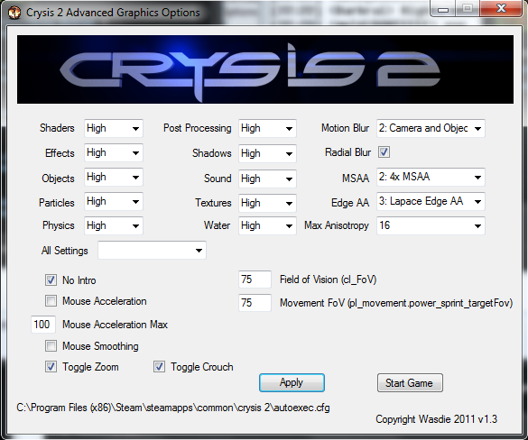
Task: Click the autoexec.cfg file path text
Action: pos(173,408)
